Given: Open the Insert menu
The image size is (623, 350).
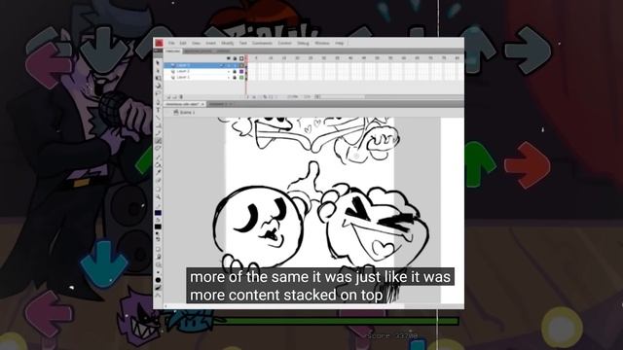Looking at the screenshot, I should pyautogui.click(x=210, y=43).
